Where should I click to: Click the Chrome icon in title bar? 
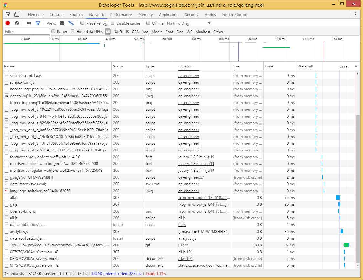(x=6, y=5)
